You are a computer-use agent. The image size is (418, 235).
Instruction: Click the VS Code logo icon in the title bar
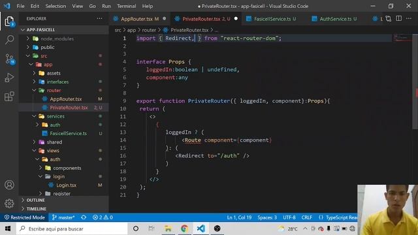click(x=7, y=6)
